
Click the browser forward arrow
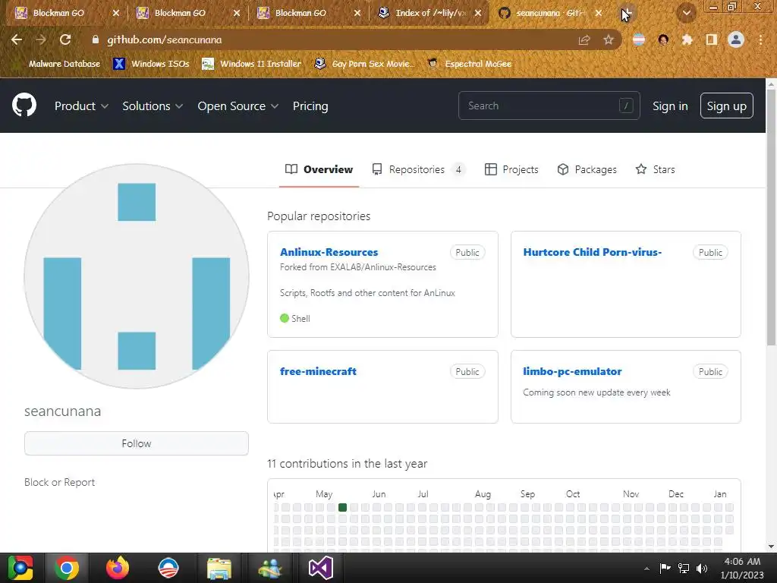coord(41,39)
